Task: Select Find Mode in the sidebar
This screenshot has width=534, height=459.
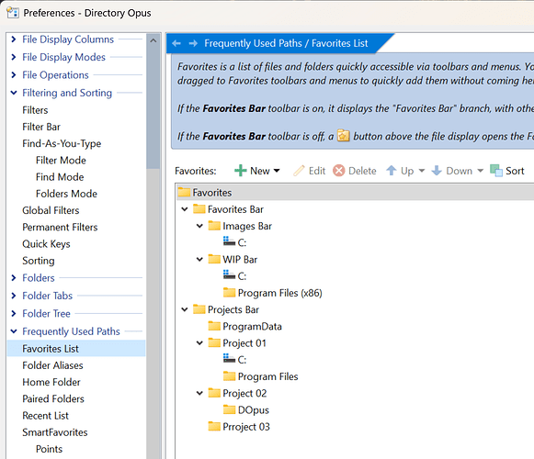Action: pyautogui.click(x=60, y=176)
